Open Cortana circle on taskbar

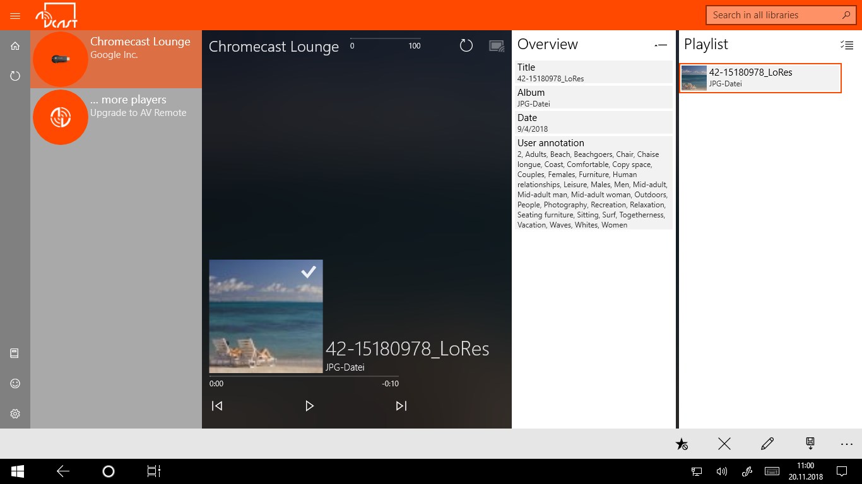(109, 471)
